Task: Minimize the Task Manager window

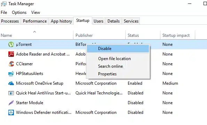Action: point(190,4)
